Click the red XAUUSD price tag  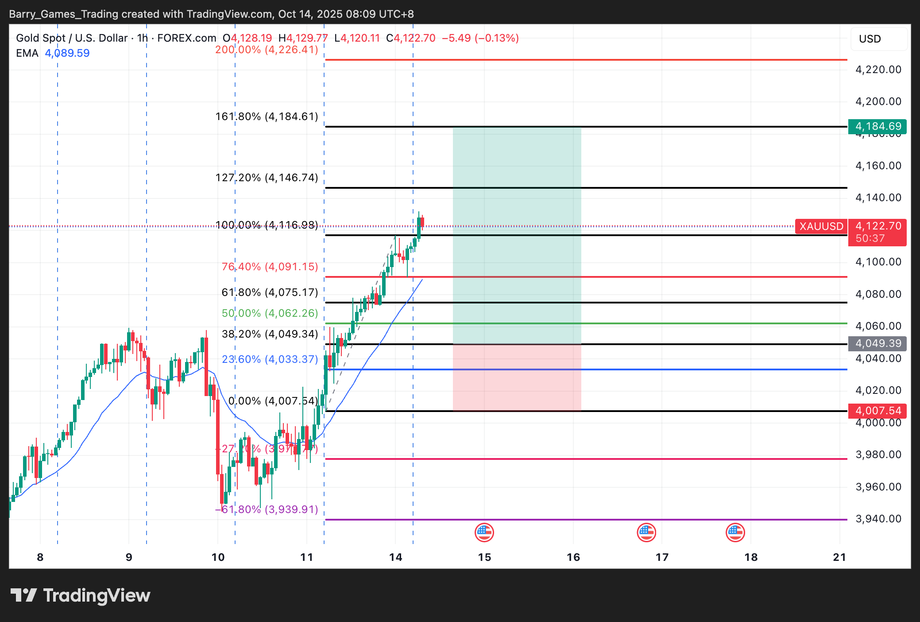pos(821,226)
